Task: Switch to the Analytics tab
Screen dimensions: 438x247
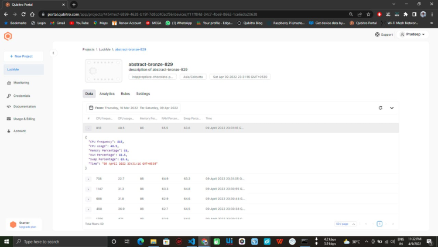Action: click(x=107, y=94)
